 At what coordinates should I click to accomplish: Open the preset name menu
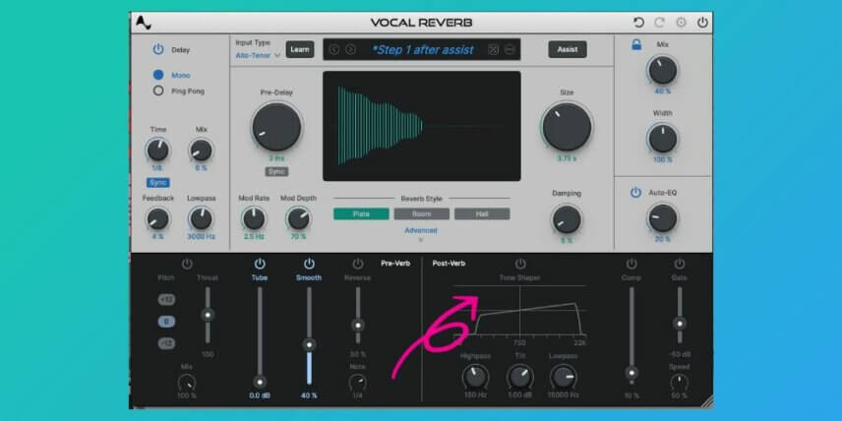[423, 50]
